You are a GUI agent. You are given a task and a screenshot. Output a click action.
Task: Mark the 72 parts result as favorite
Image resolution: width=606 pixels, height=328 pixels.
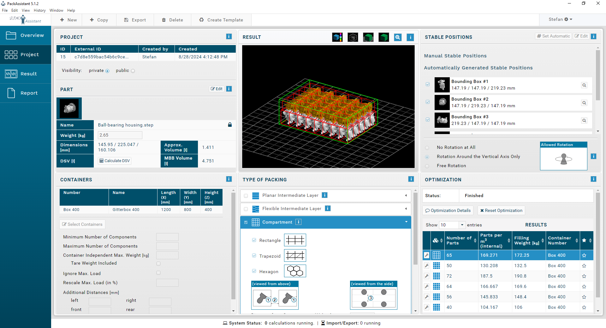584,276
